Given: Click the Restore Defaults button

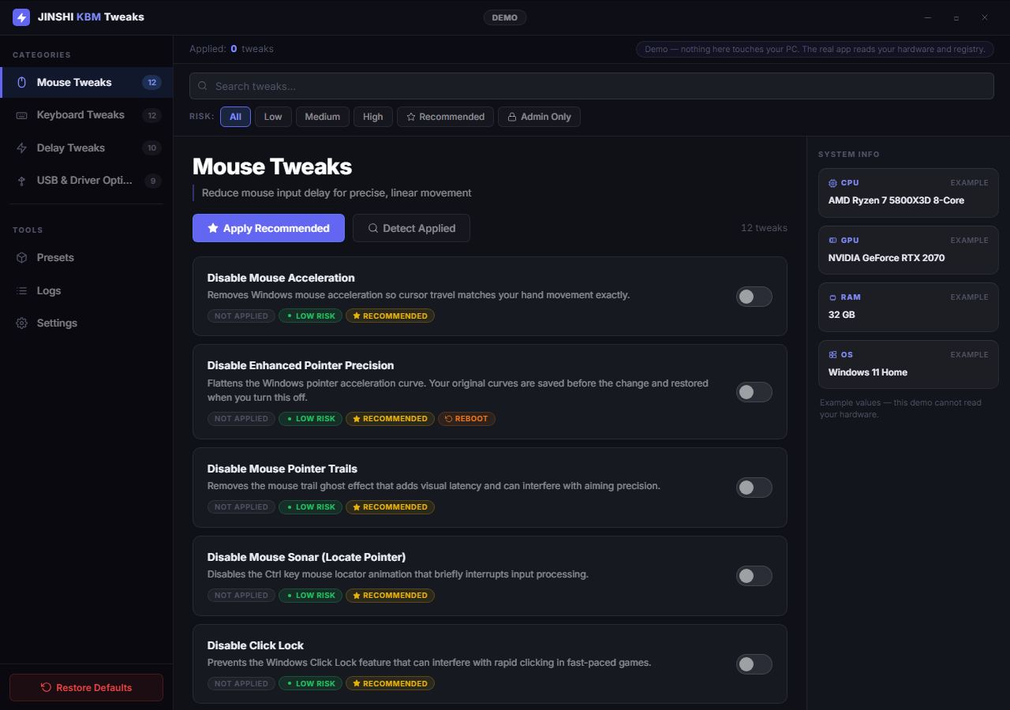Looking at the screenshot, I should 86,688.
